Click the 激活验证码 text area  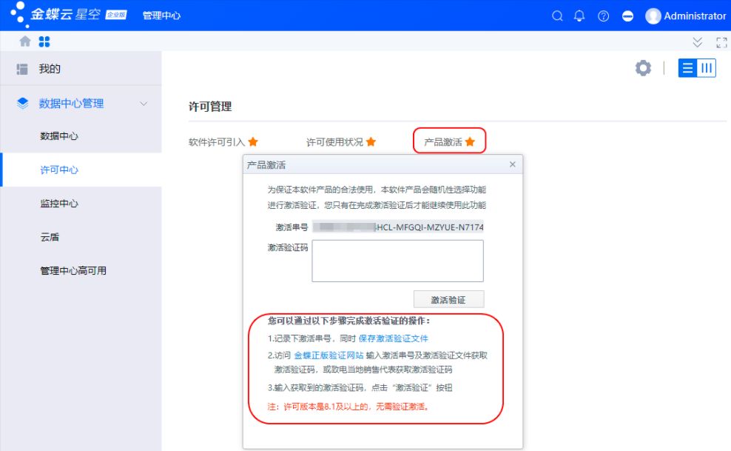pos(397,261)
